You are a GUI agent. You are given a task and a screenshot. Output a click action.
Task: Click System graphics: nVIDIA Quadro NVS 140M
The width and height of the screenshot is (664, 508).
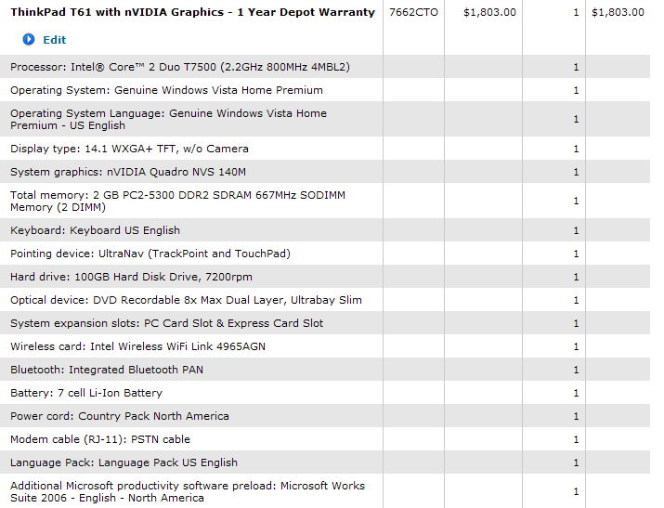tap(128, 172)
